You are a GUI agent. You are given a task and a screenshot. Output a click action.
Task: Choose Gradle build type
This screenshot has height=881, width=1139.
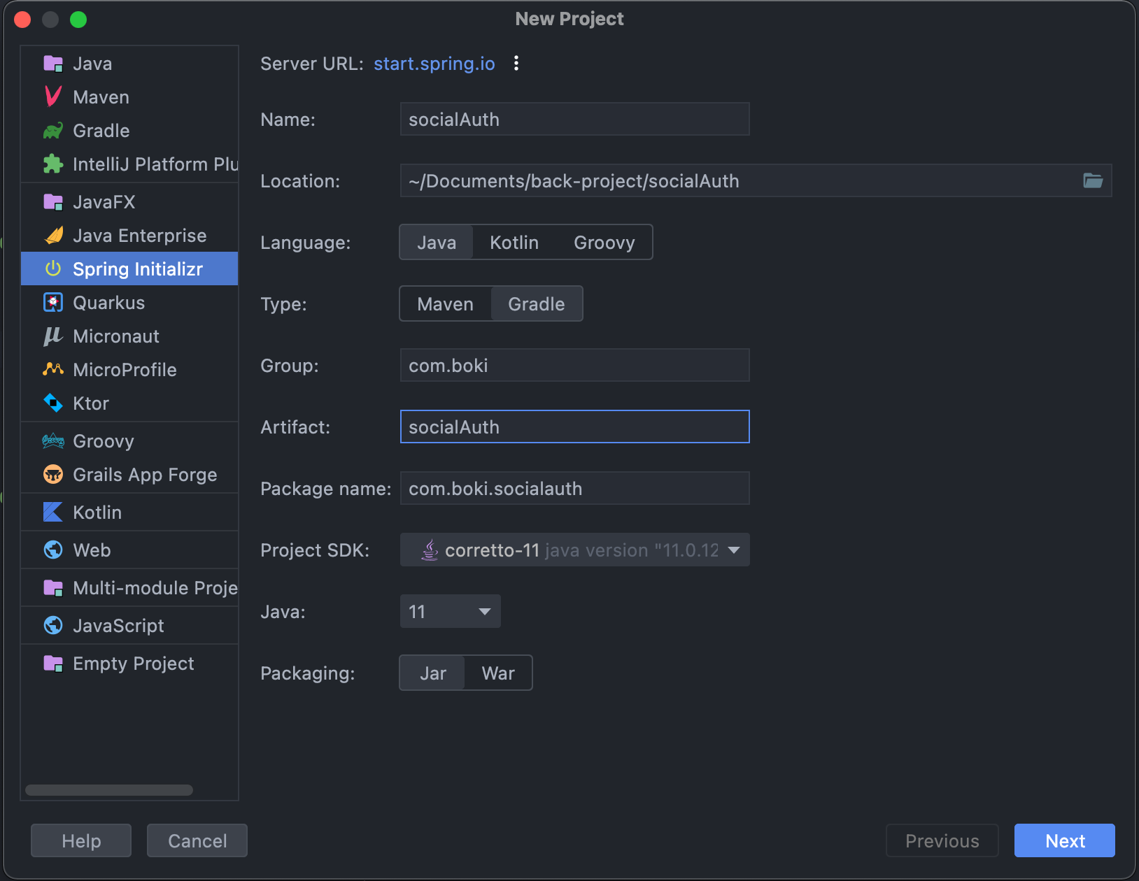[537, 304]
